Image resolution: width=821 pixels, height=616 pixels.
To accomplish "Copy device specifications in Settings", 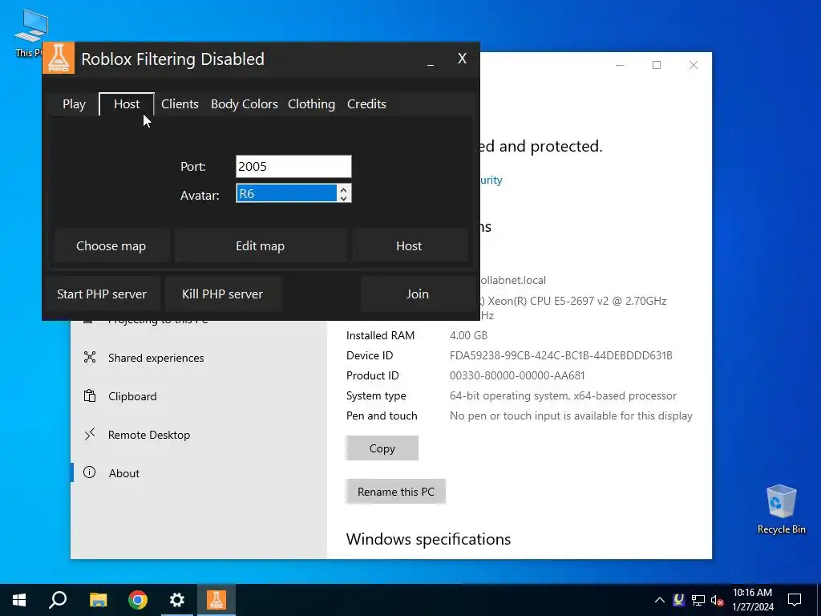I will point(382,448).
